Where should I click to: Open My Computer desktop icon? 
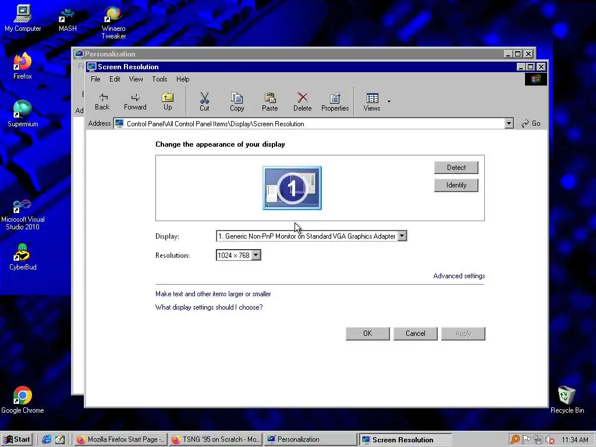coord(23,18)
